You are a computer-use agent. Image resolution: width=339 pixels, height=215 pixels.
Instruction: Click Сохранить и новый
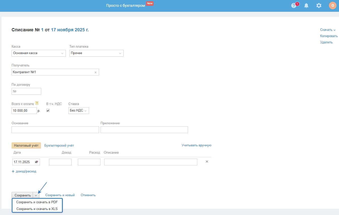click(x=60, y=195)
